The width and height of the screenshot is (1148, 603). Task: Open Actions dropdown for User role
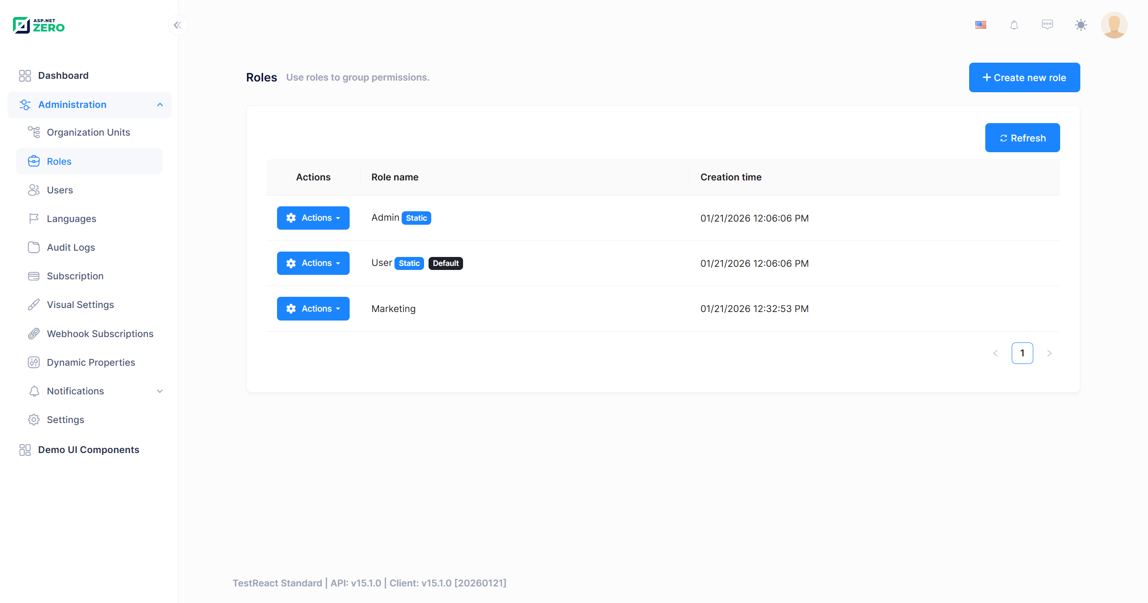tap(313, 263)
